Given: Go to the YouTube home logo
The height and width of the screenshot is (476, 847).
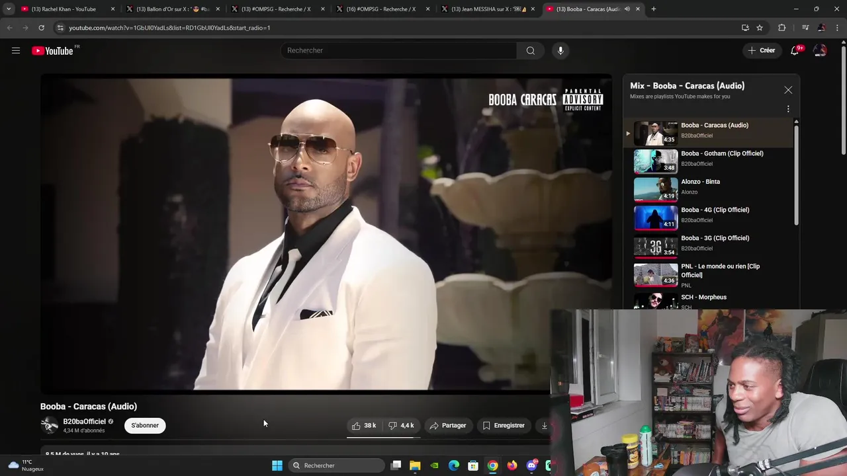Looking at the screenshot, I should coord(52,51).
